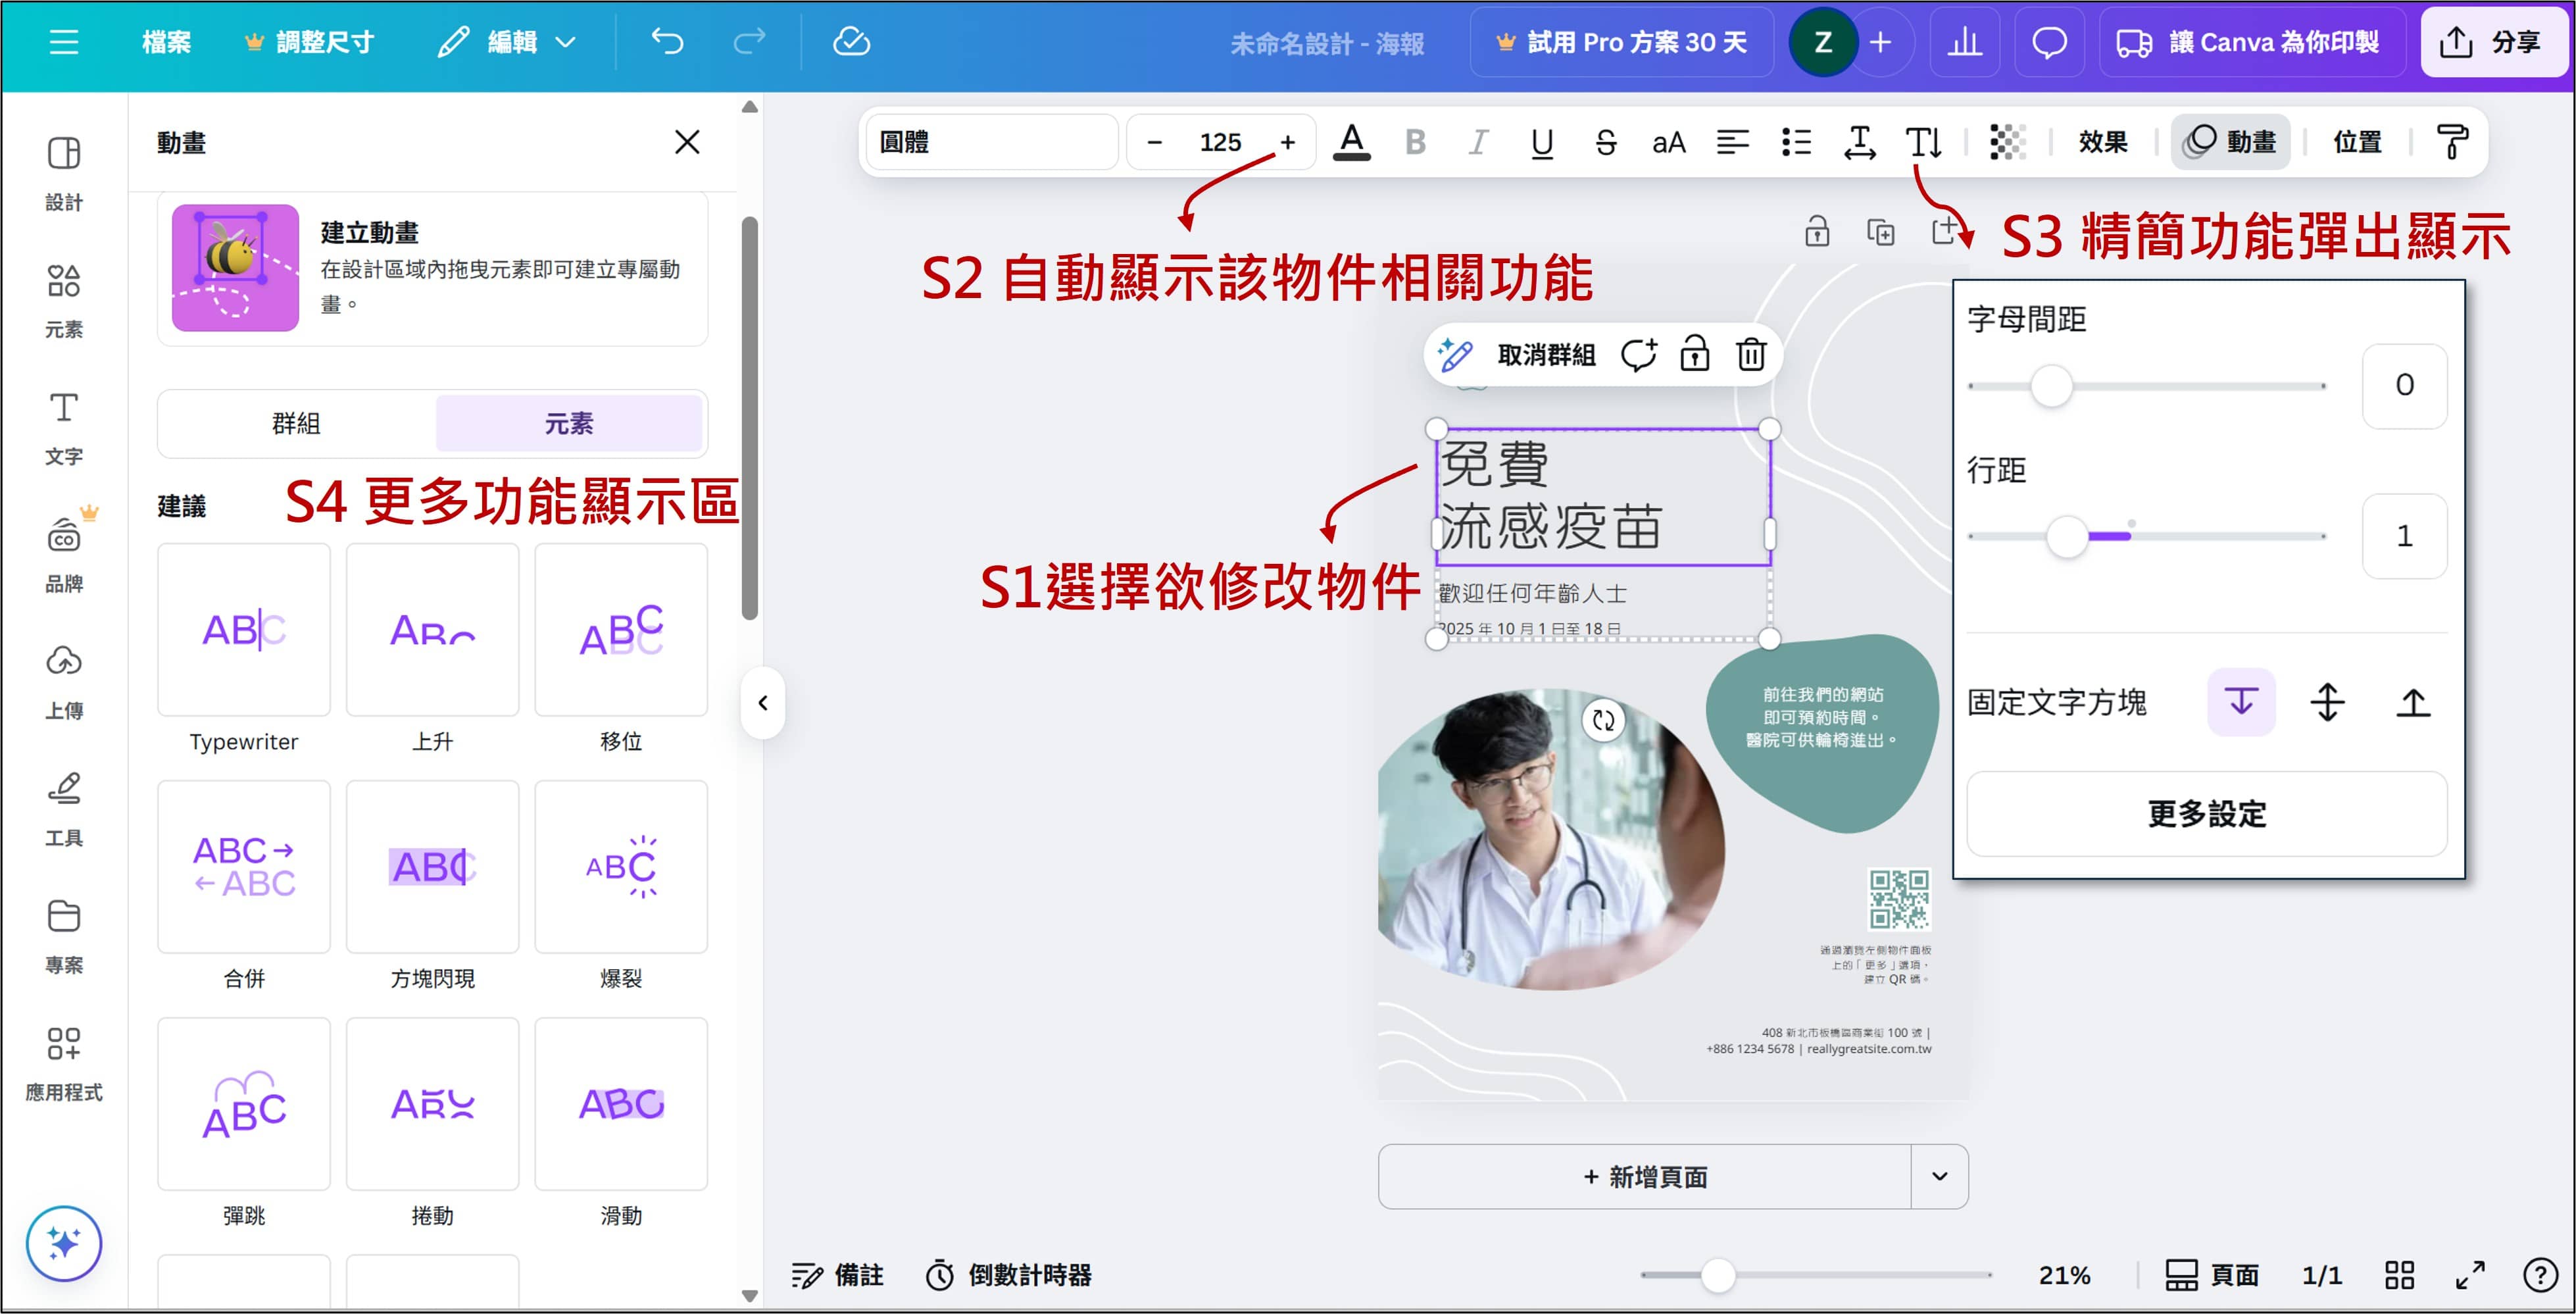Click the trash delete icon above selection
Image resolution: width=2576 pixels, height=1314 pixels.
1751,354
